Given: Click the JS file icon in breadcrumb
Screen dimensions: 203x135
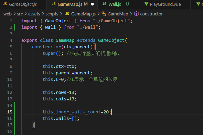Looking at the screenshot, I should click(x=67, y=14).
